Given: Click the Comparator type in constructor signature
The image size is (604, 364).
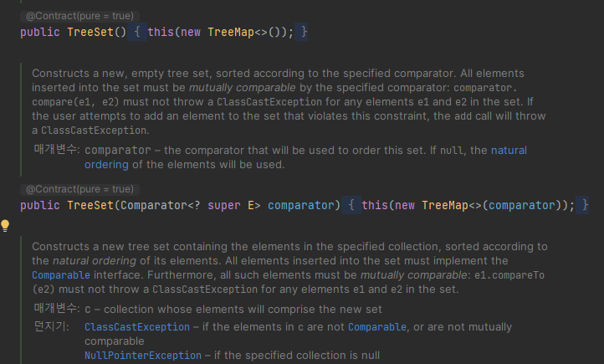Looking at the screenshot, I should coord(154,205).
